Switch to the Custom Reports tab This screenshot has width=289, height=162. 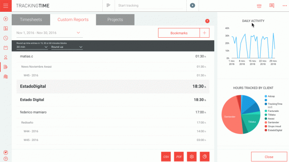[73, 19]
